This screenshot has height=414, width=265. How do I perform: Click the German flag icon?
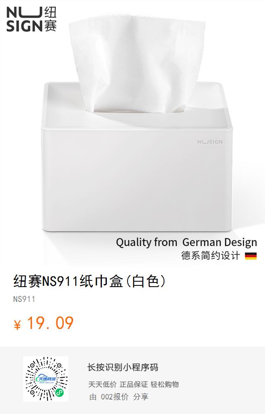click(x=251, y=256)
